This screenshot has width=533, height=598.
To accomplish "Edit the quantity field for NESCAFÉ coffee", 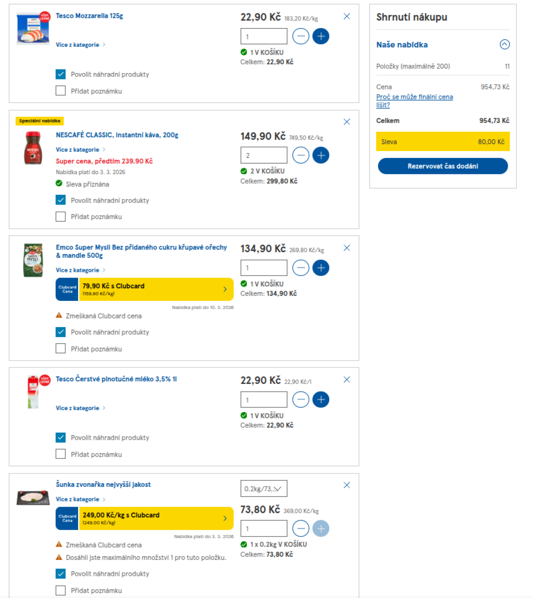I will [x=264, y=155].
